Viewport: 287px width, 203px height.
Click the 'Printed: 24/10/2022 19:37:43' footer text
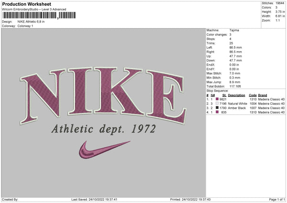[x=190, y=199]
